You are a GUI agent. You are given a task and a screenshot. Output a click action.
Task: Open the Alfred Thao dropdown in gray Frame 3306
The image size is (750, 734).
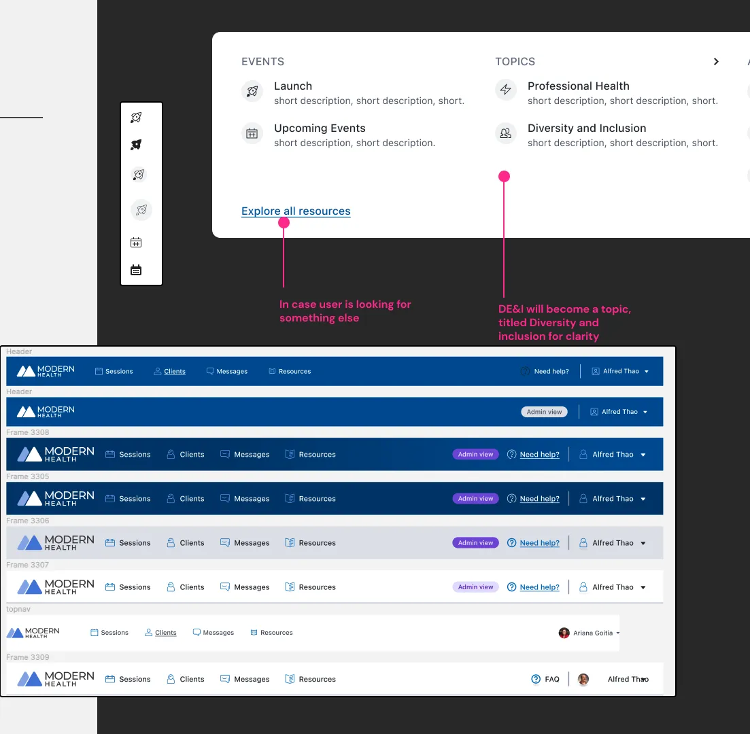[x=612, y=543]
